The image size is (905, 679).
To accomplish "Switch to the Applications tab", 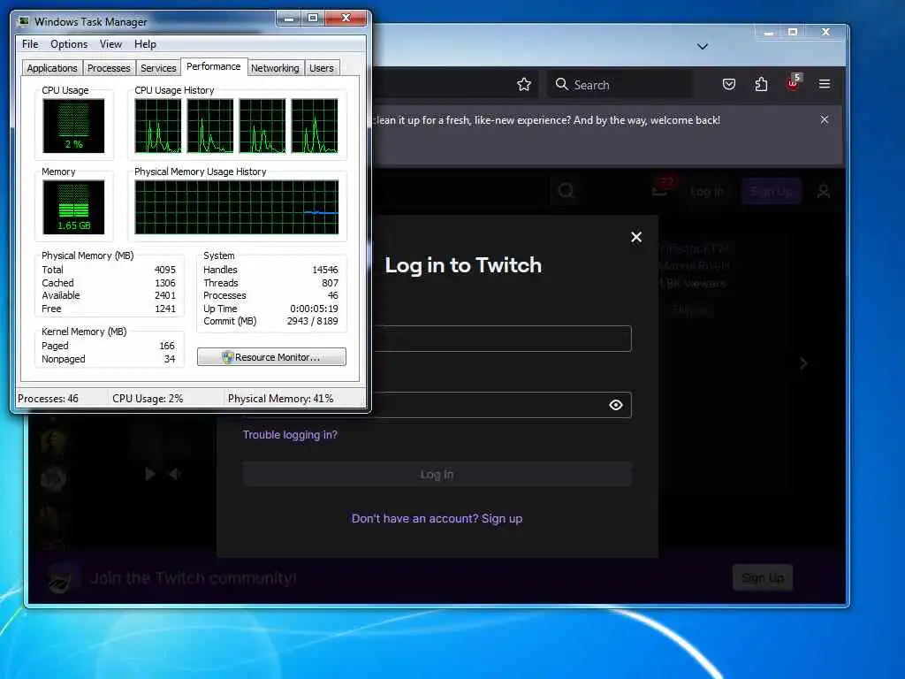I will [52, 68].
